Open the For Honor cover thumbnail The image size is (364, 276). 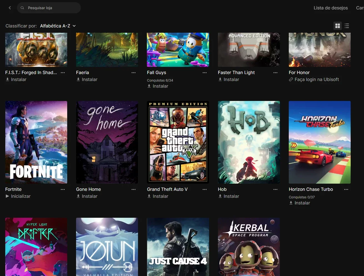(320, 50)
